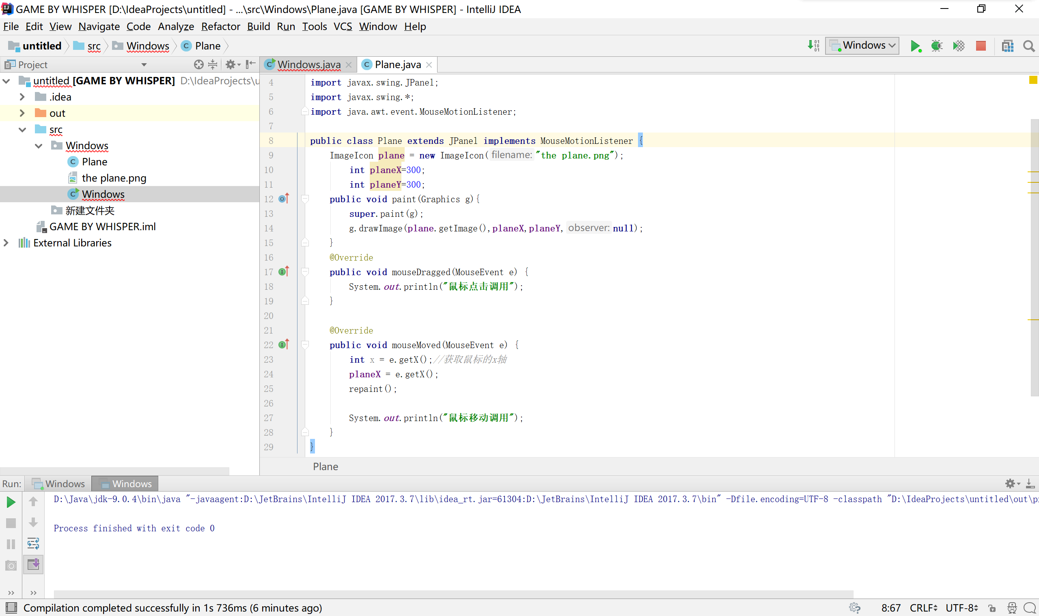Open the File menu

coord(11,26)
